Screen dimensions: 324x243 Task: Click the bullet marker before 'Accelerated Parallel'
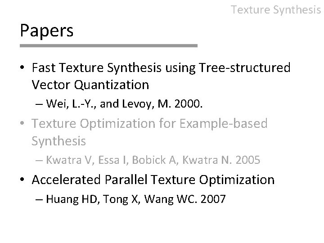pyautogui.click(x=22, y=179)
